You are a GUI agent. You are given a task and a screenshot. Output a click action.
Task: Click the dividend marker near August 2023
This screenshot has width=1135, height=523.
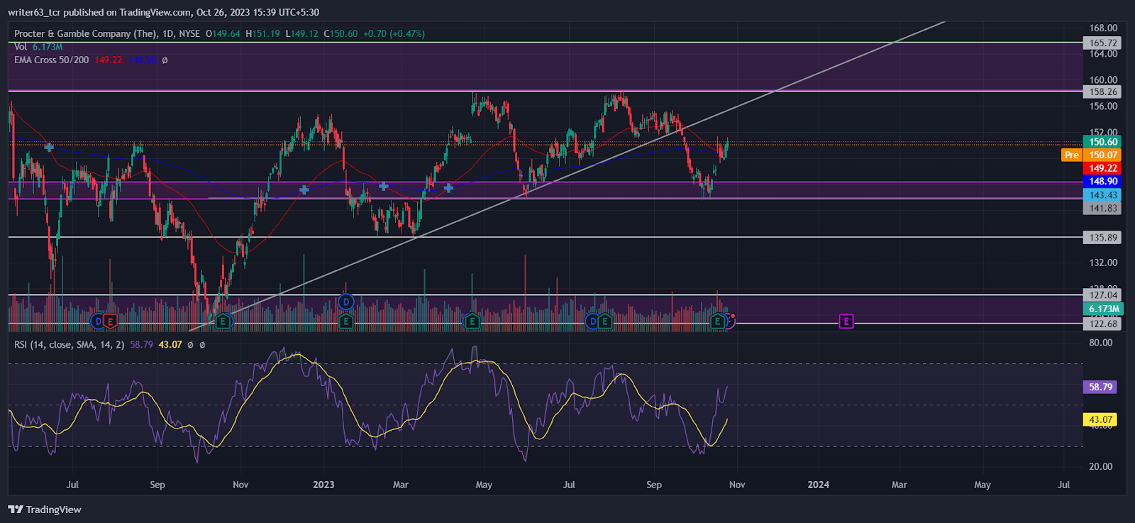[592, 321]
